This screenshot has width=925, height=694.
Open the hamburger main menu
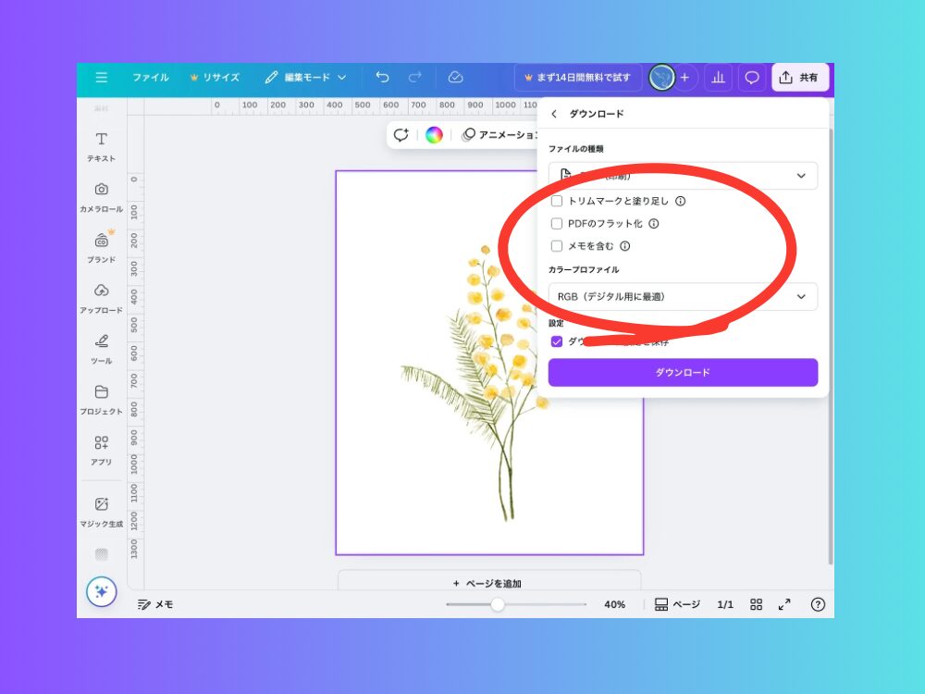(x=102, y=78)
